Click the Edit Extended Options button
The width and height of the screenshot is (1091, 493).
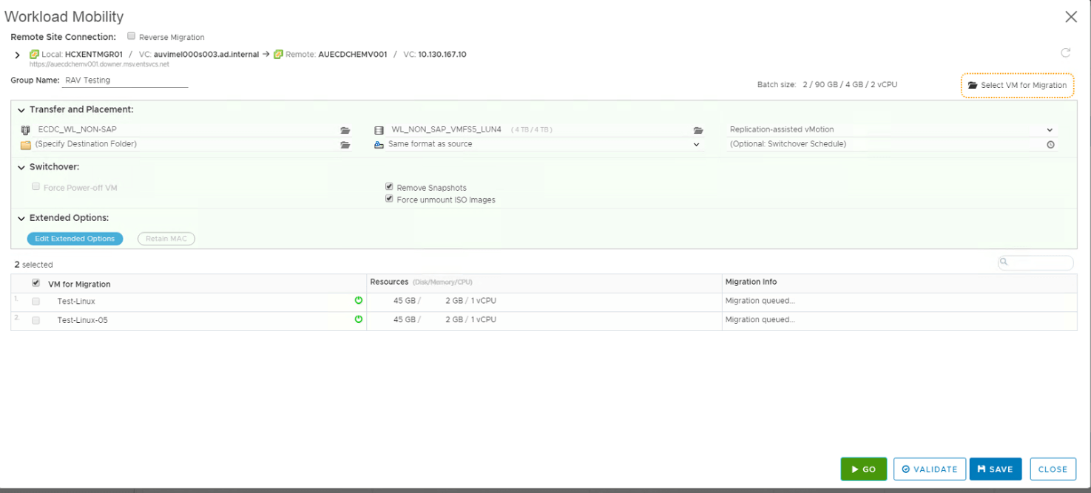pos(75,239)
